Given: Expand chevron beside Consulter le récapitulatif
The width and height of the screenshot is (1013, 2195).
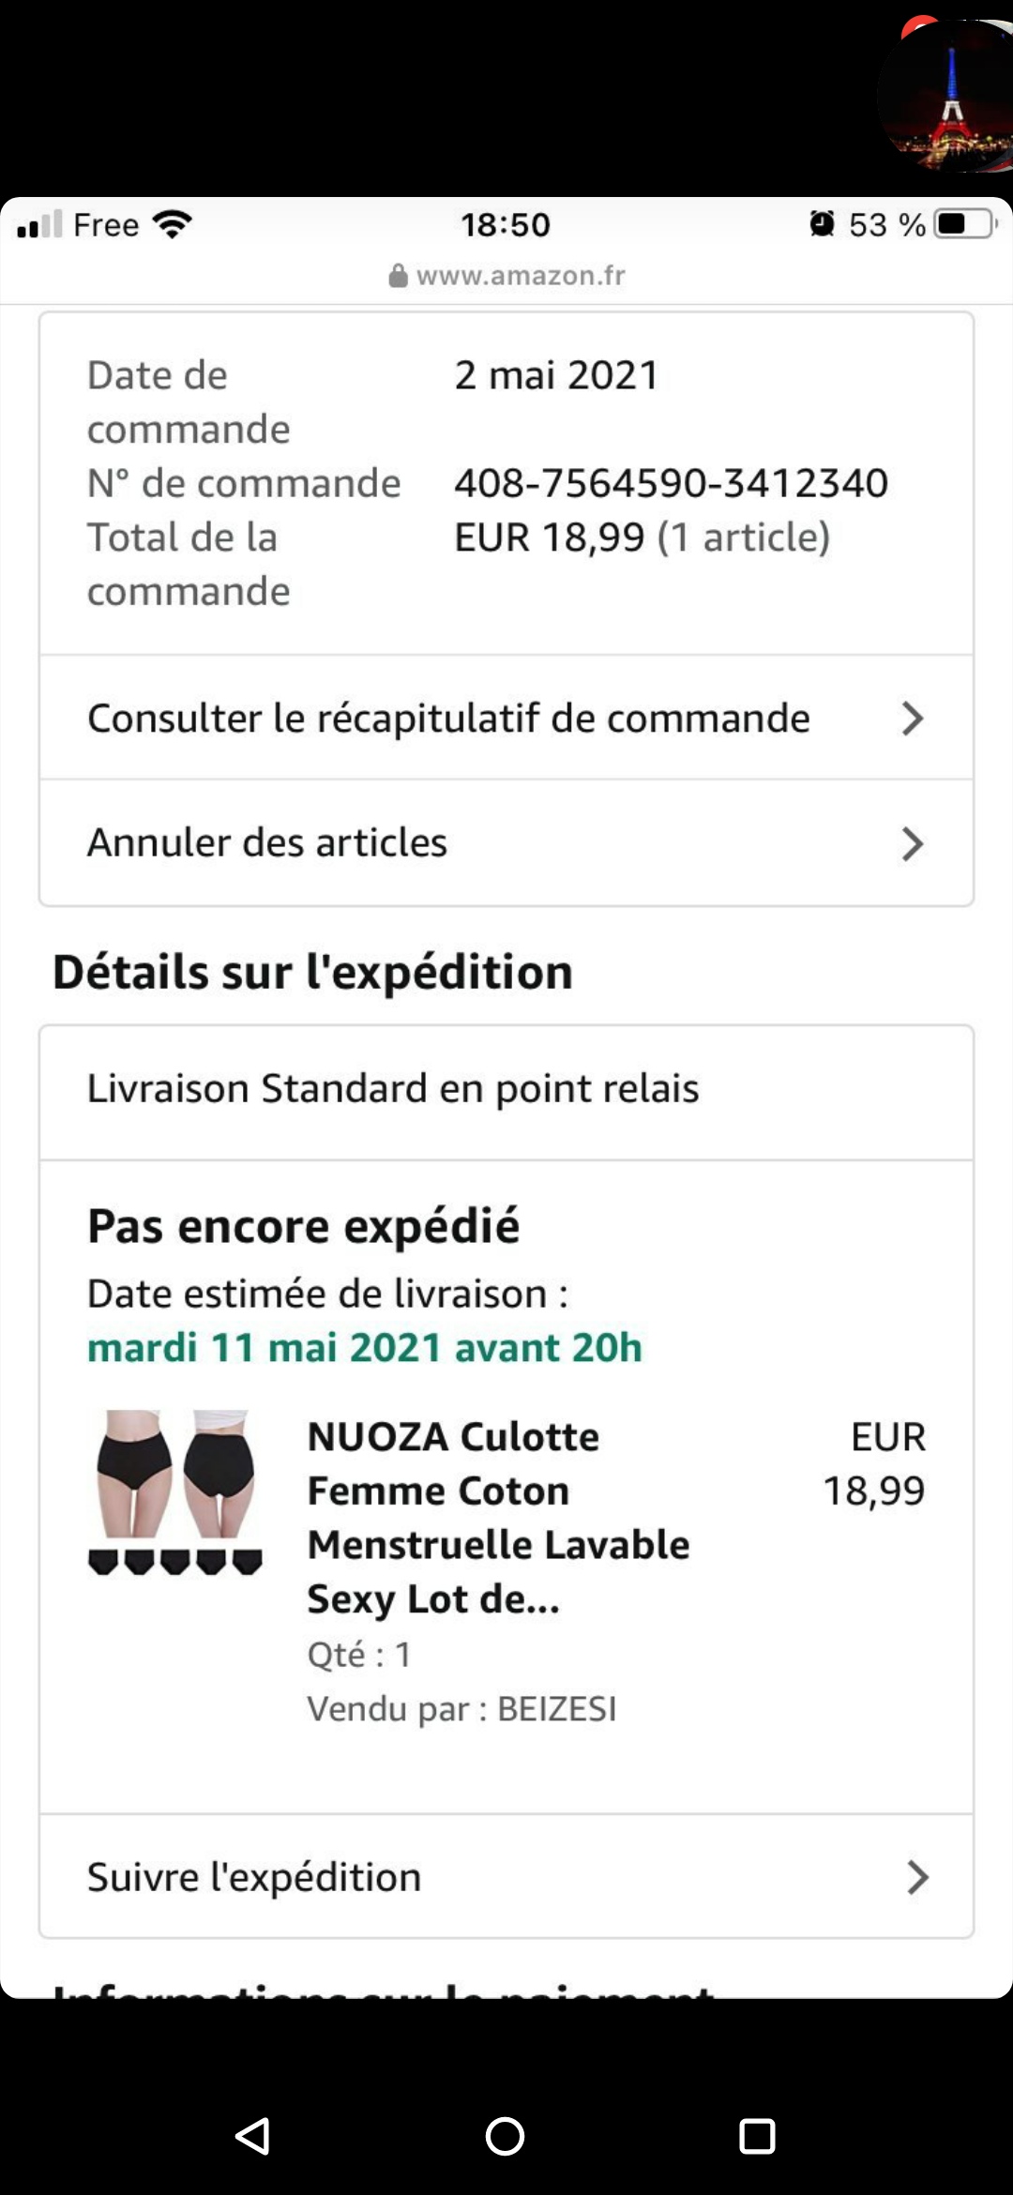Looking at the screenshot, I should [x=913, y=719].
